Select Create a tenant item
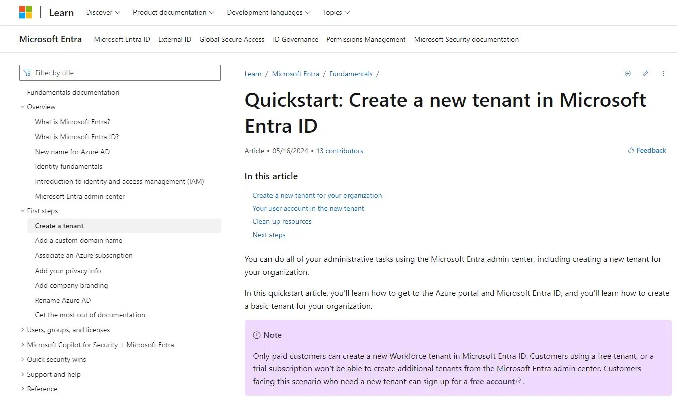 [x=123, y=226]
